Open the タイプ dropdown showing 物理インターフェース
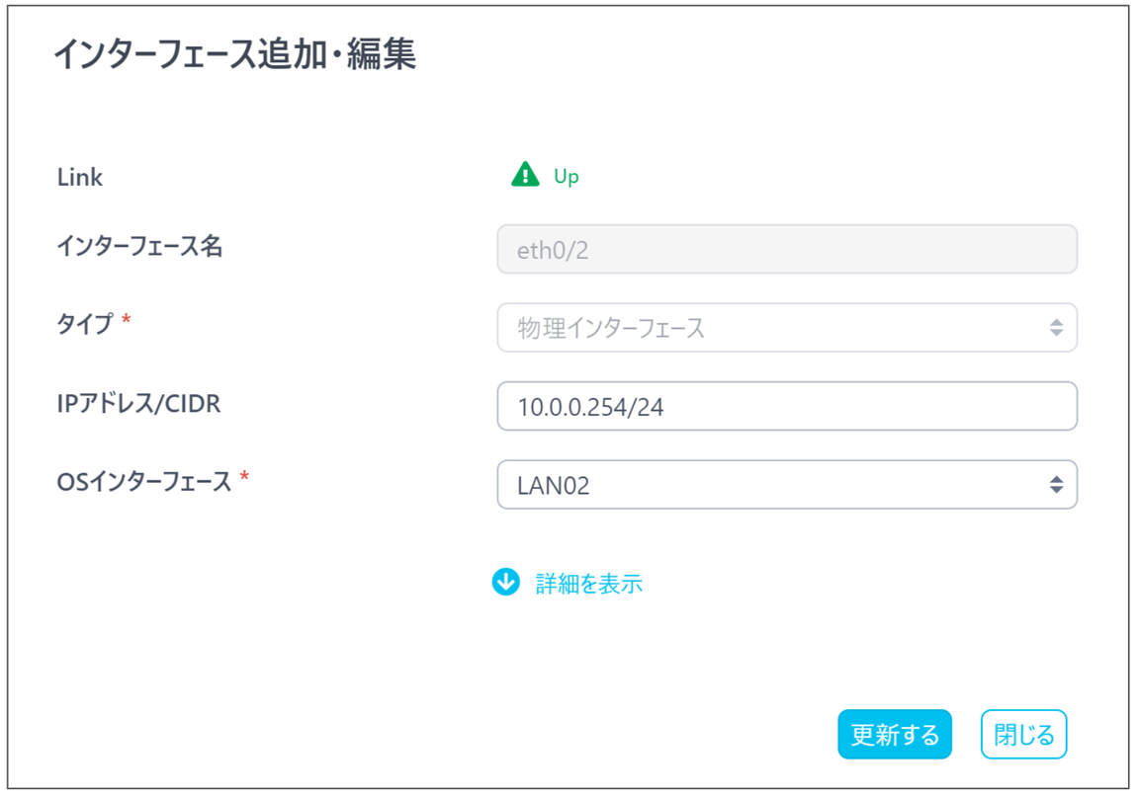 (x=787, y=327)
